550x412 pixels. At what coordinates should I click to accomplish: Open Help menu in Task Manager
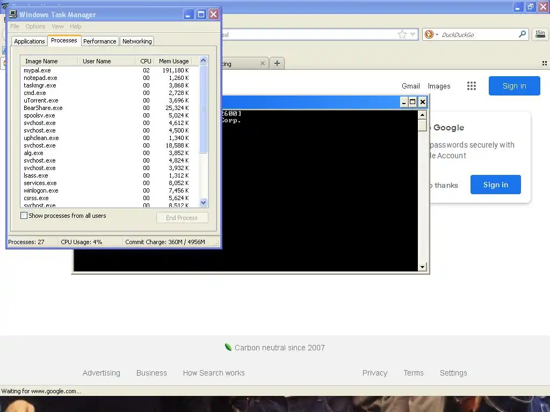(x=75, y=26)
